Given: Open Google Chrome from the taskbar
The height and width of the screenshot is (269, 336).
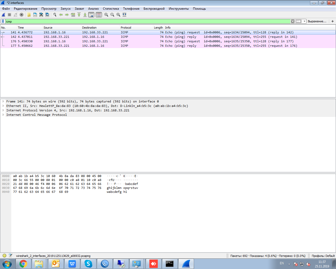Looking at the screenshot, I should pyautogui.click(x=23, y=264).
